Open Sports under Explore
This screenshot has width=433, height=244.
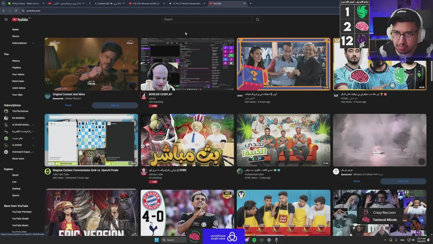point(16,195)
